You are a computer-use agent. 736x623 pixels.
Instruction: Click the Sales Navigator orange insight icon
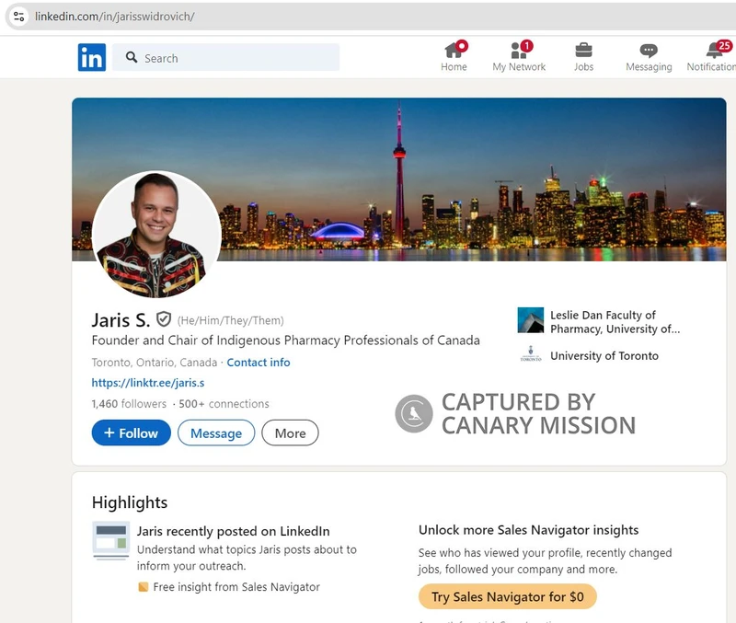[144, 587]
